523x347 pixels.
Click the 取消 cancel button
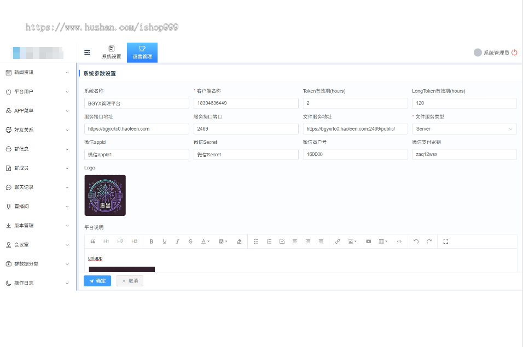pyautogui.click(x=130, y=281)
